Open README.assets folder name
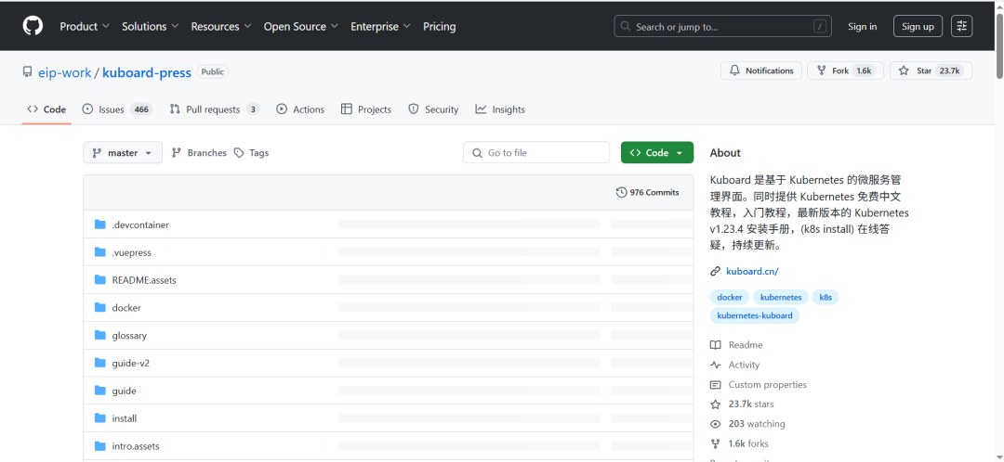The width and height of the screenshot is (1004, 462). [144, 280]
